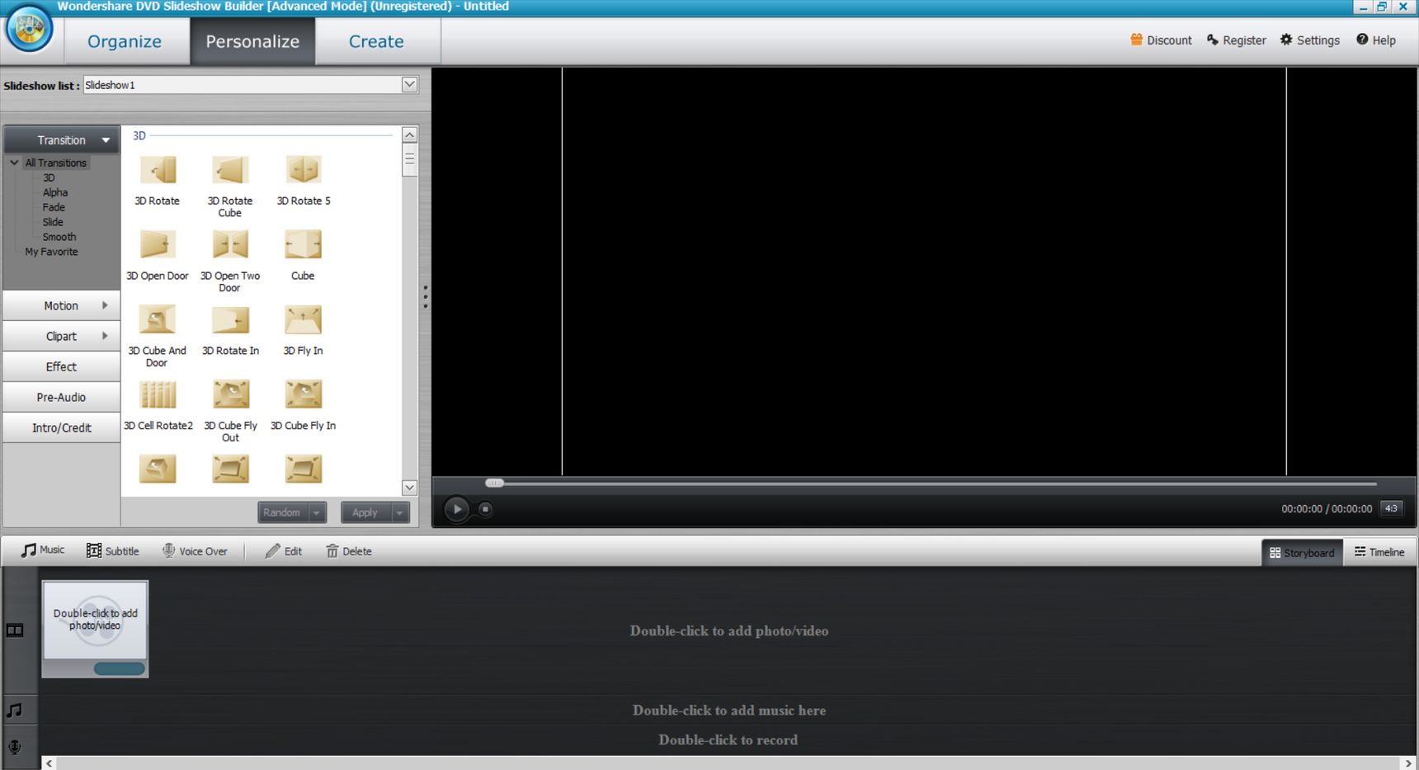Open the Apply button dropdown arrow
Viewport: 1419px width, 770px height.
(x=399, y=513)
